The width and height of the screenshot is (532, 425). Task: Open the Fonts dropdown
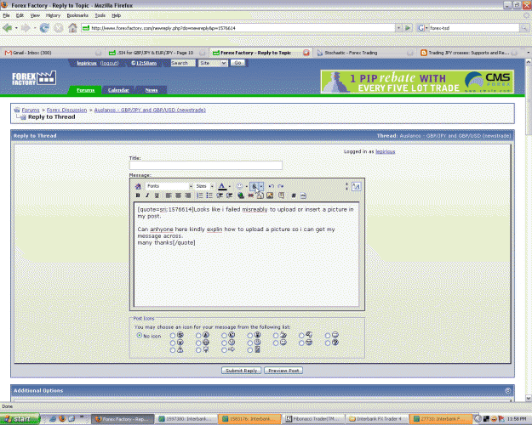[169, 186]
